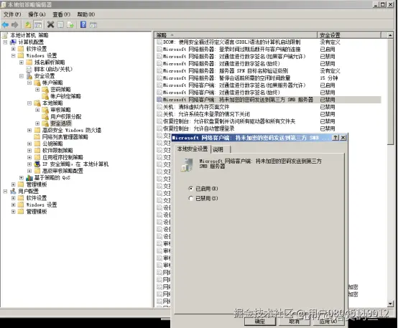Image resolution: width=398 pixels, height=328 pixels.
Task: Click the policy list scrollbar up arrow
Action: (390, 35)
